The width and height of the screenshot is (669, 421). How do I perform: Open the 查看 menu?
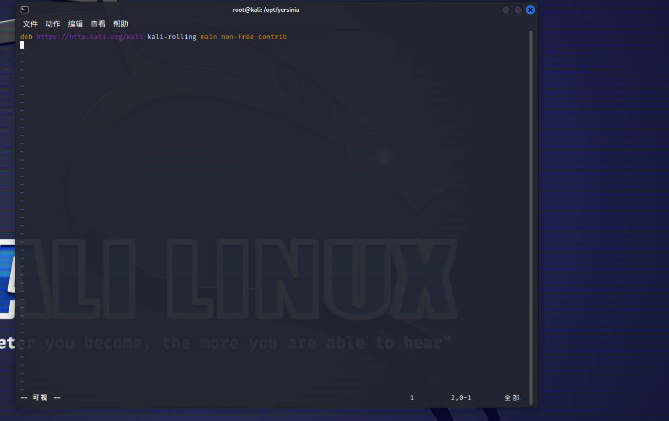(x=98, y=24)
